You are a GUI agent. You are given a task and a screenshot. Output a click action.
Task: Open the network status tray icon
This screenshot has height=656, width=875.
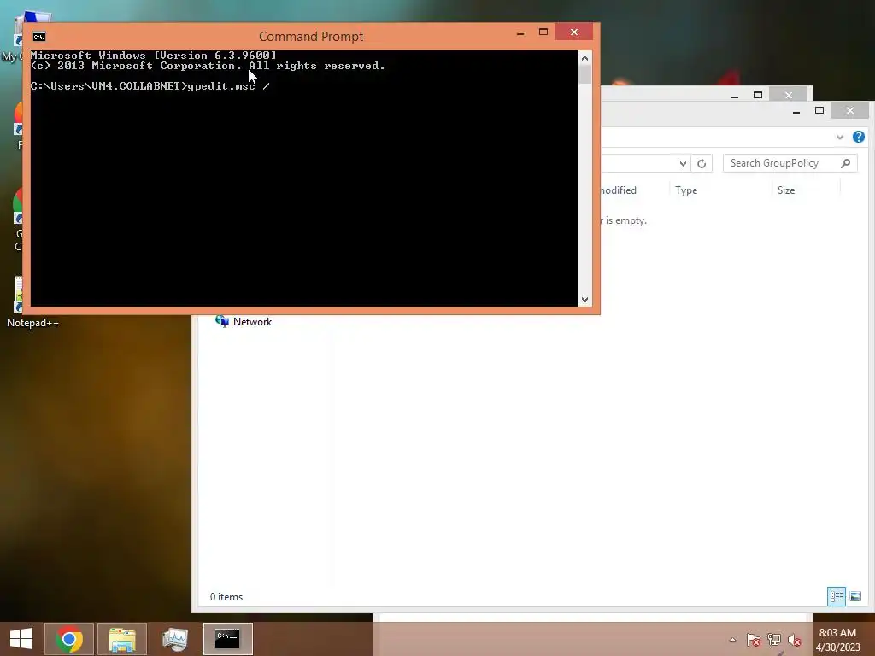774,640
